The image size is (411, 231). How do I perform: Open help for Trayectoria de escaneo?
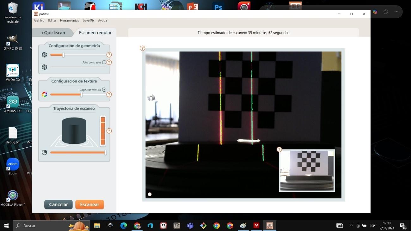pyautogui.click(x=109, y=131)
